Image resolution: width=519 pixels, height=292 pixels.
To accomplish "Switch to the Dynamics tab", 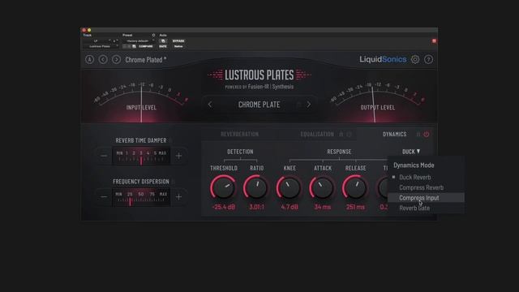I will (395, 134).
